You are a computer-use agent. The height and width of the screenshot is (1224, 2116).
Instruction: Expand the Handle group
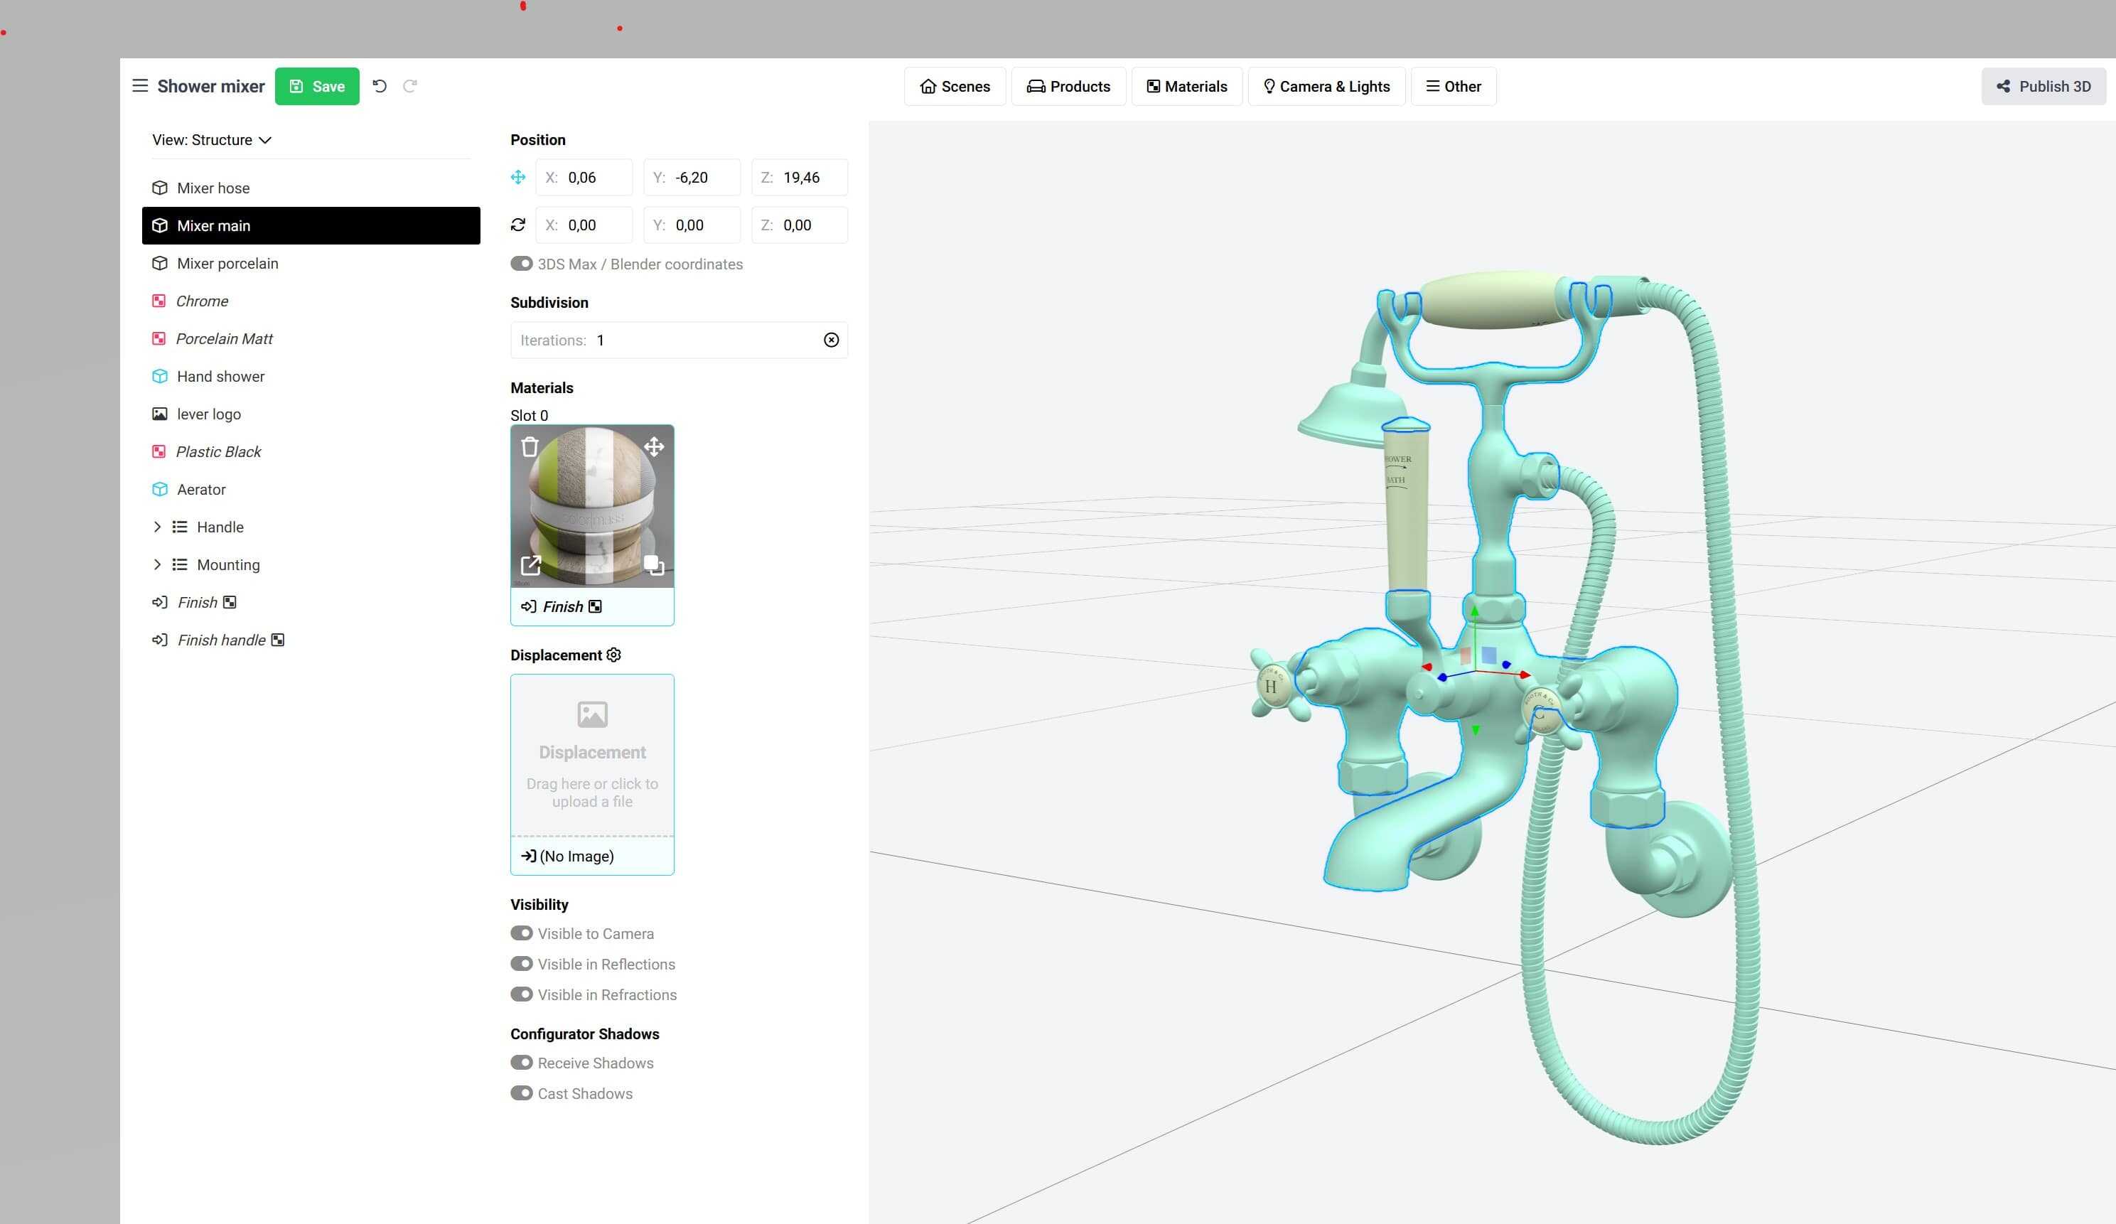pos(158,527)
